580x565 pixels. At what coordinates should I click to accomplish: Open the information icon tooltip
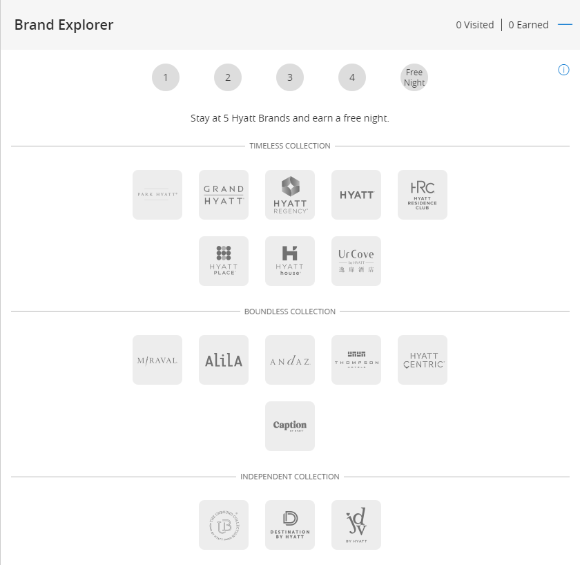(x=563, y=70)
